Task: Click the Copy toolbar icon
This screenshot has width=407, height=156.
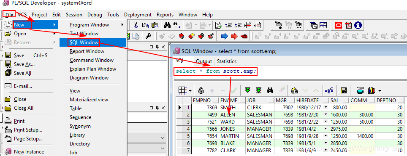Action: (145, 25)
